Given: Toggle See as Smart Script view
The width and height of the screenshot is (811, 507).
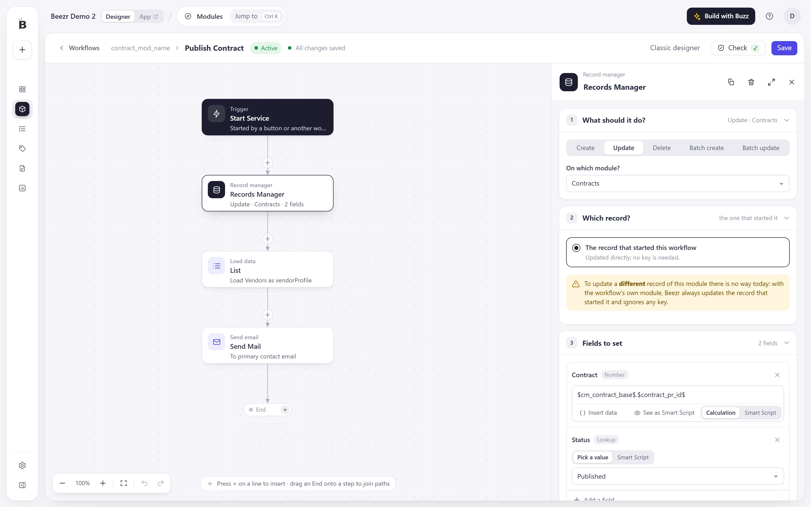Looking at the screenshot, I should click(664, 413).
